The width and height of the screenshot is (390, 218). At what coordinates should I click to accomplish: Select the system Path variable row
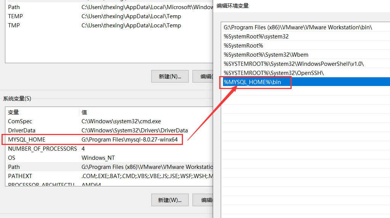click(x=109, y=167)
